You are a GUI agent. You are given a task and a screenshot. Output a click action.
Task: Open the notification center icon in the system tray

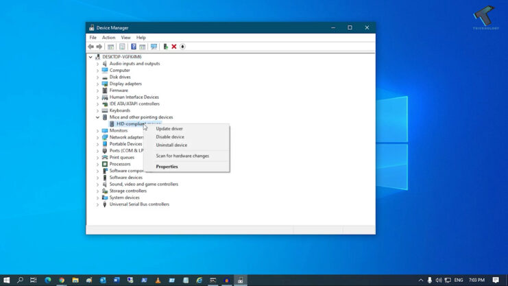point(496,281)
